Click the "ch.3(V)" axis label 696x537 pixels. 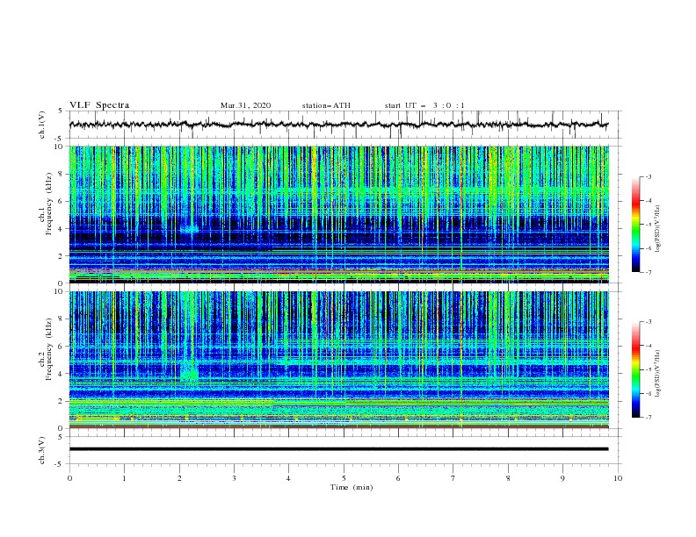[x=42, y=450]
